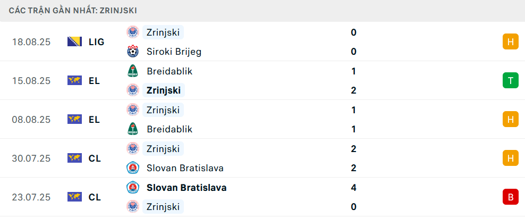This screenshot has height=218, width=525.
Task: Select CL label on 23.07.25 row
Action: click(95, 197)
